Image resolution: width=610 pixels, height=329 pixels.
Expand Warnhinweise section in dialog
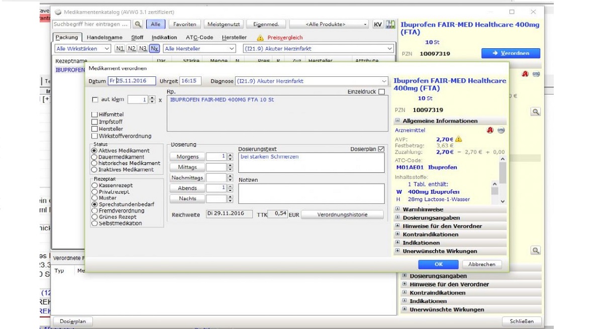point(397,209)
